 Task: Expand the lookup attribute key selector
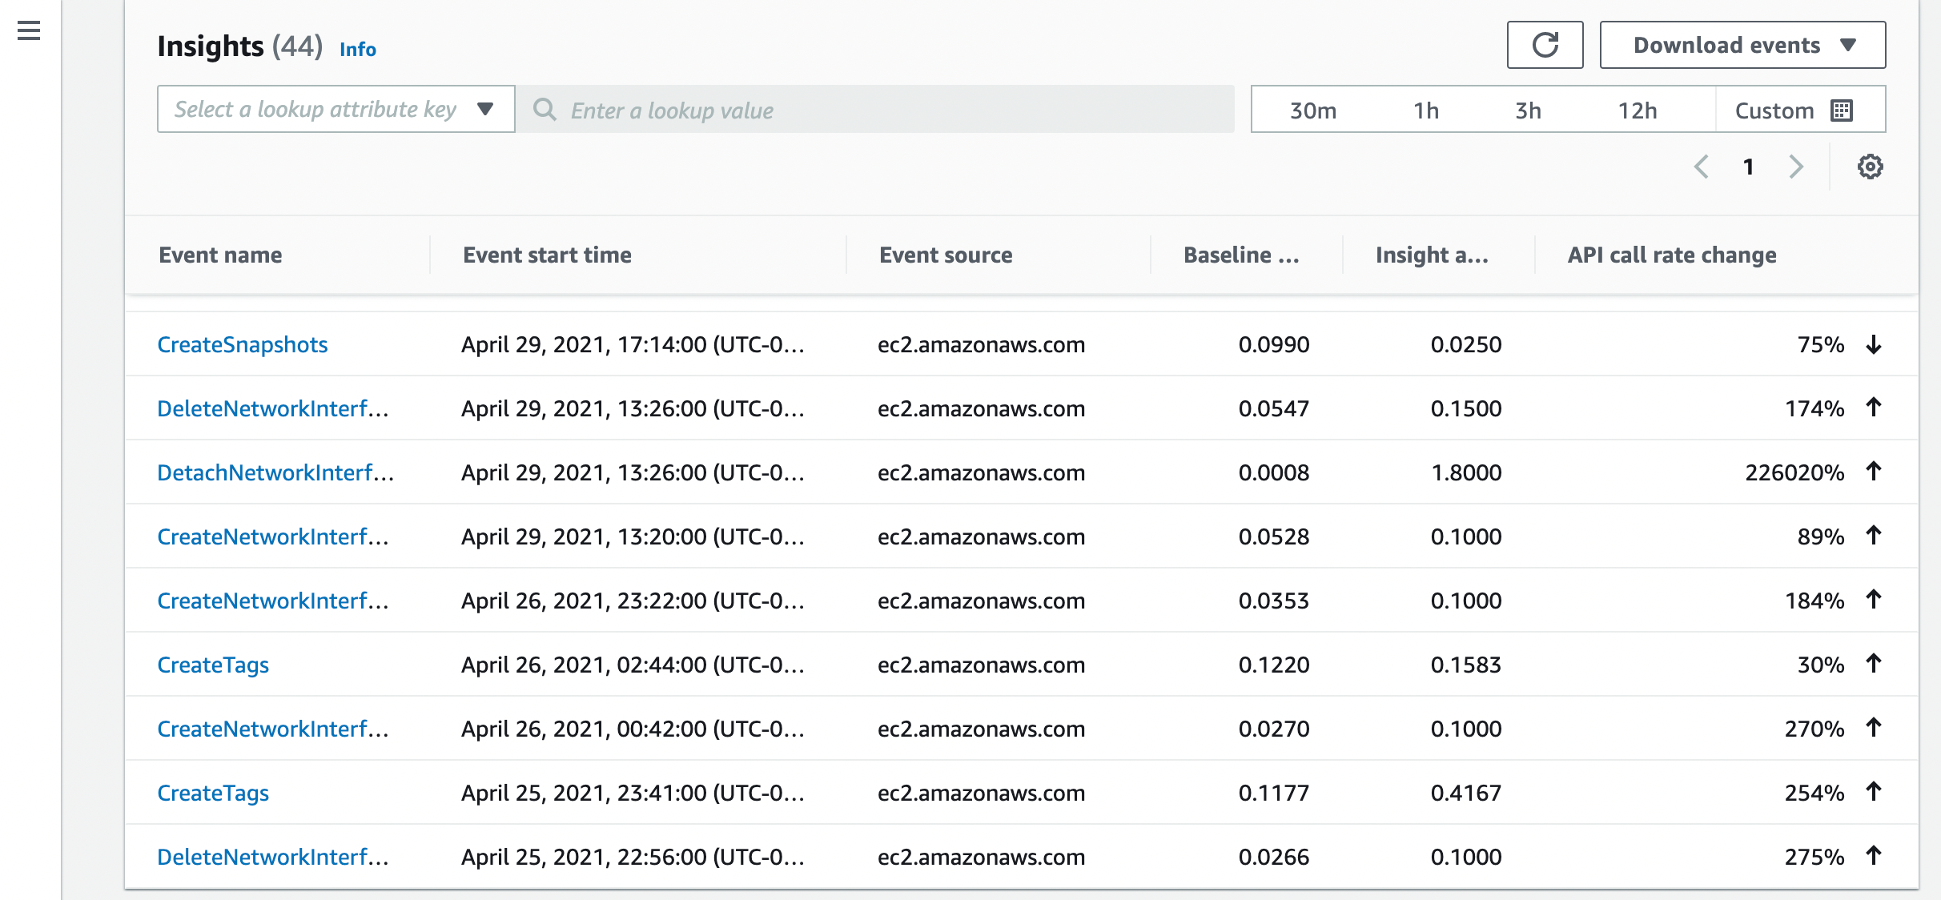point(335,109)
